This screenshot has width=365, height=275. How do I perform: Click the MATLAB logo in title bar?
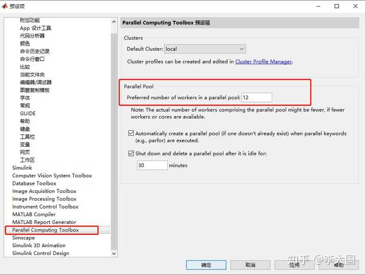tap(5, 6)
